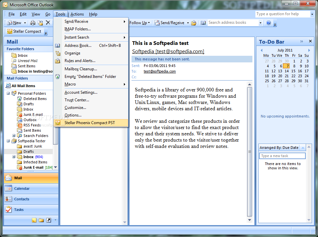The height and width of the screenshot is (237, 318).
Task: Choose Trust Center from Tools menu
Action: pos(77,100)
